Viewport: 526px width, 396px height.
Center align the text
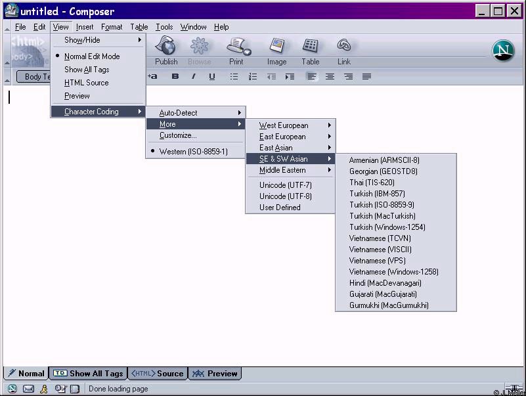point(330,77)
